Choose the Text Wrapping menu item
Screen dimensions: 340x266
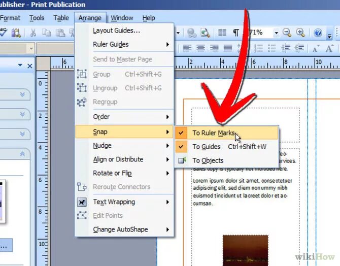tap(124, 202)
